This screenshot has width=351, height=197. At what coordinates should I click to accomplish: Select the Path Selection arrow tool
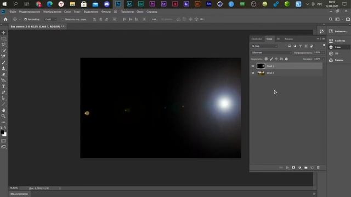pos(3,99)
